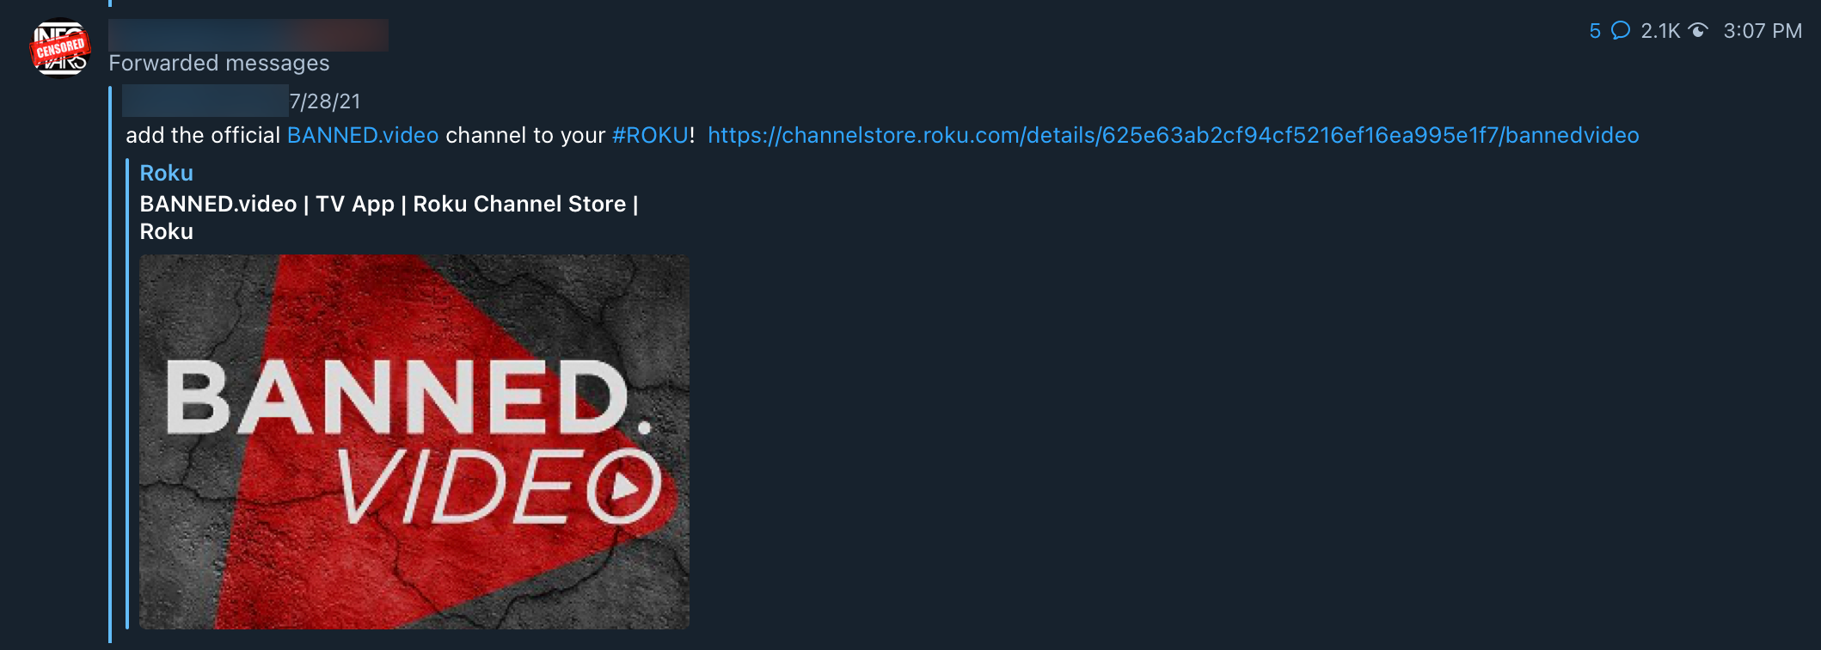Click the link preview's left accent bar
Image resolution: width=1821 pixels, height=650 pixels.
click(x=127, y=396)
